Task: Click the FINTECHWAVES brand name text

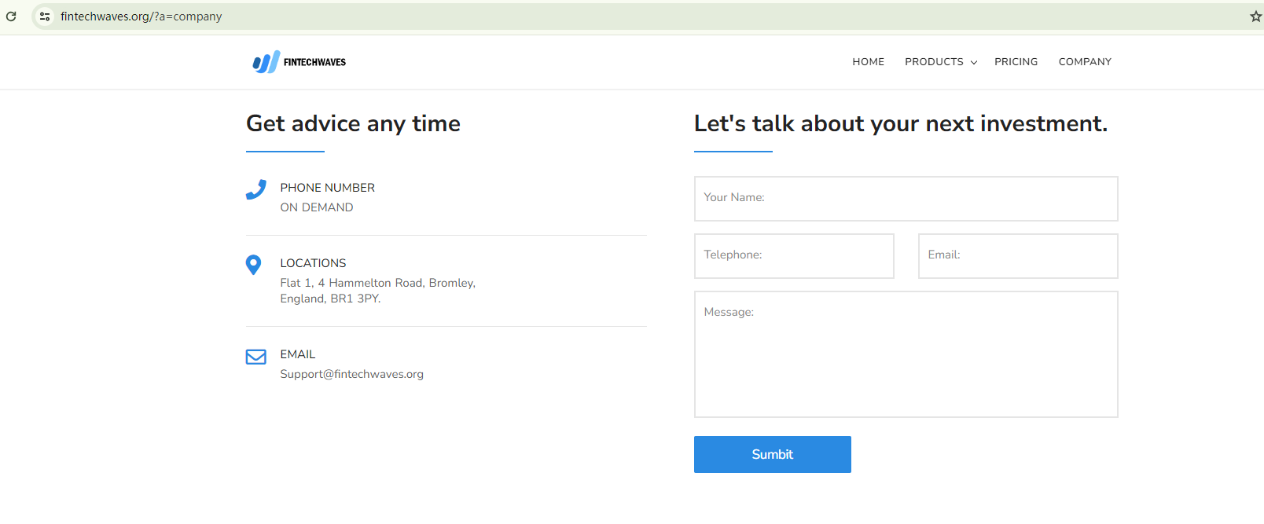Action: (x=314, y=62)
